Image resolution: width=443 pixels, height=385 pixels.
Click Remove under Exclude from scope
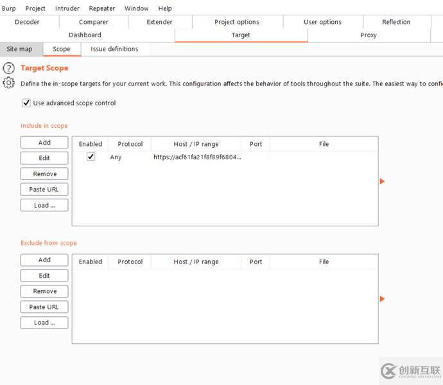pyautogui.click(x=44, y=291)
